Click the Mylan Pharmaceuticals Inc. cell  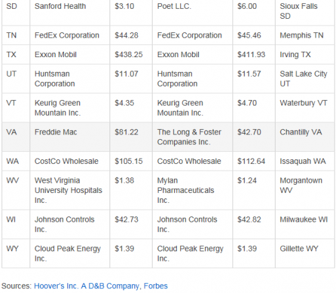pyautogui.click(x=192, y=190)
